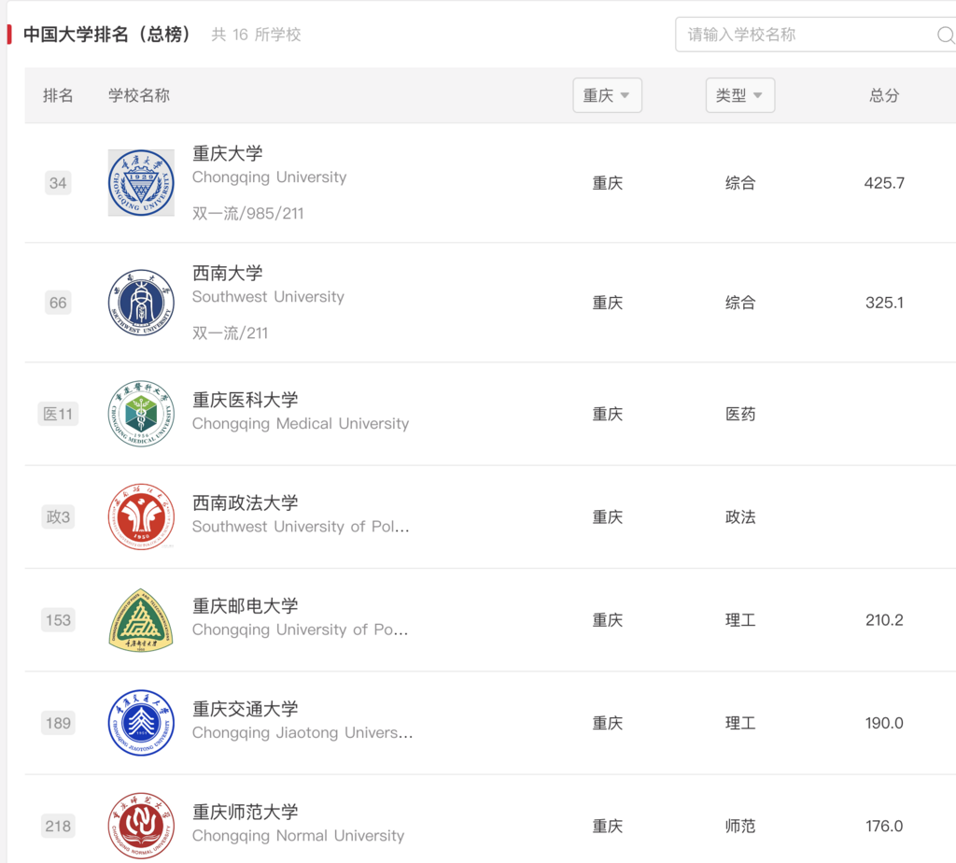Focus the school name search field
This screenshot has height=863, width=956.
(x=815, y=35)
